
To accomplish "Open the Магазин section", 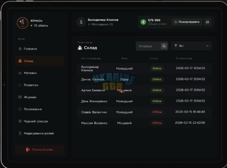I will (x=39, y=73).
